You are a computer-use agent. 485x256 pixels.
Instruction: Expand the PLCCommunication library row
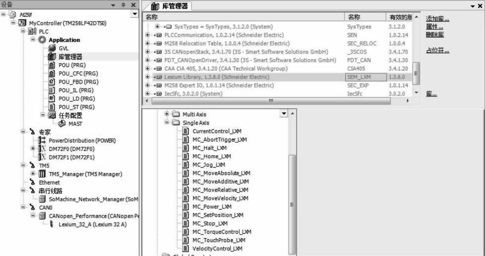[x=148, y=35]
